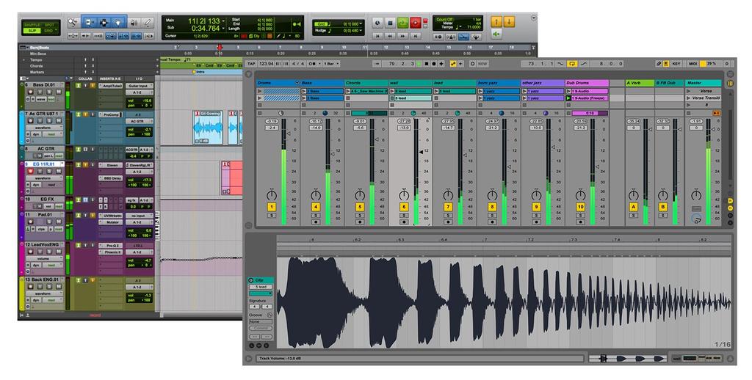Click the Pro Tools record button
The height and width of the screenshot is (380, 752).
coord(416,23)
